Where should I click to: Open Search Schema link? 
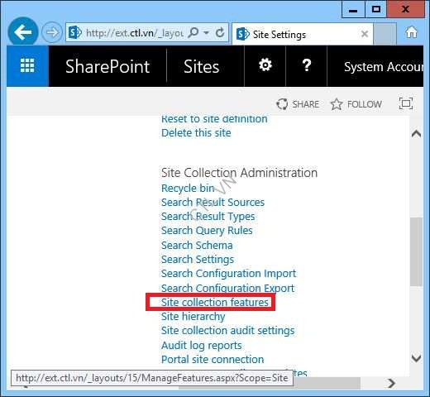click(x=197, y=246)
